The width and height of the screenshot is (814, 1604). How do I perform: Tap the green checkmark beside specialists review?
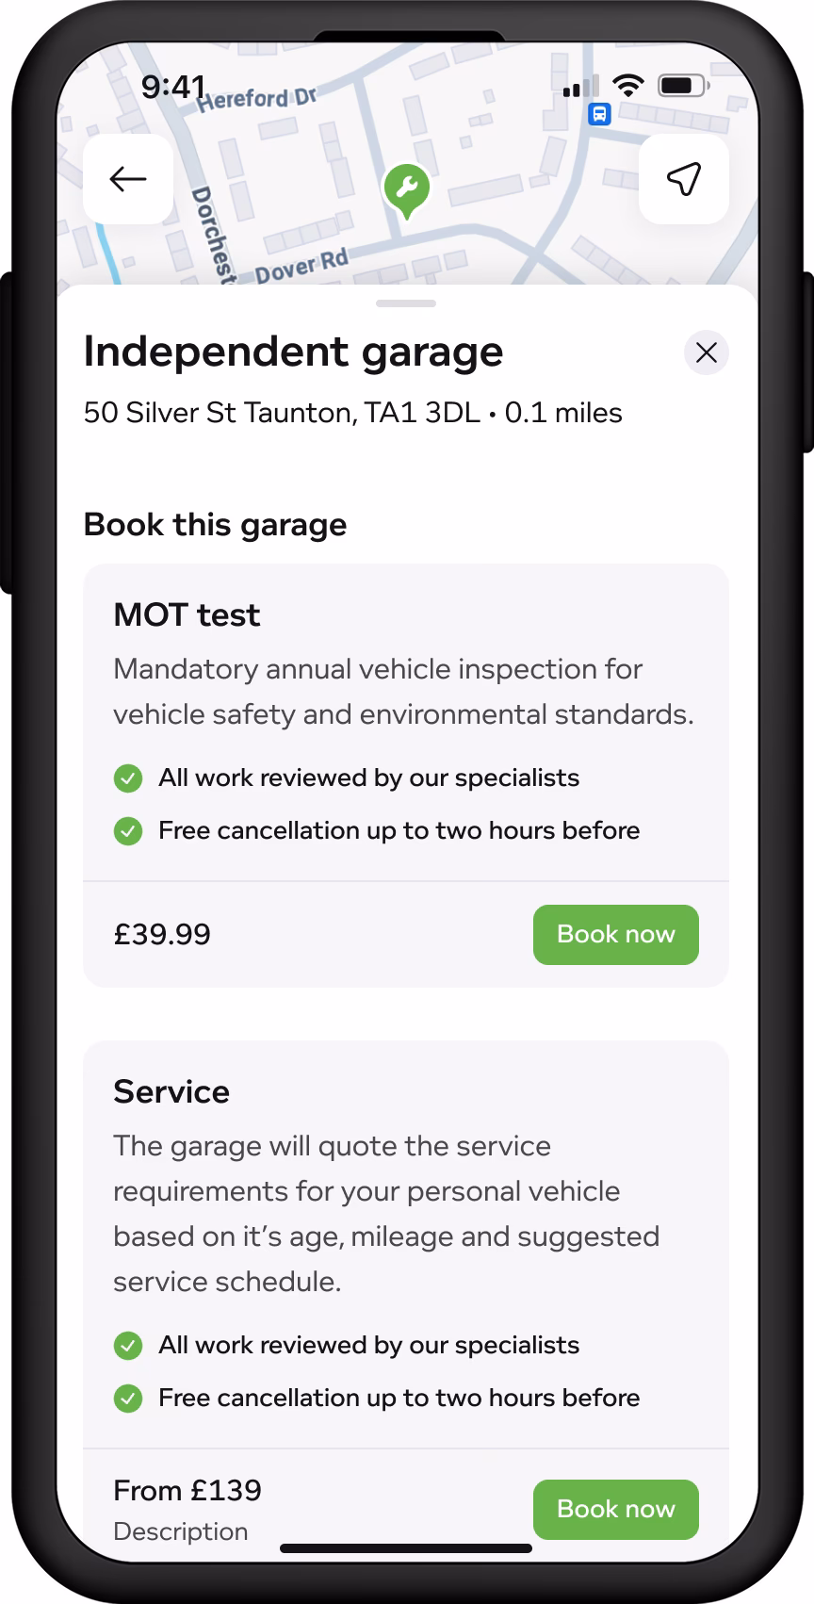click(127, 777)
